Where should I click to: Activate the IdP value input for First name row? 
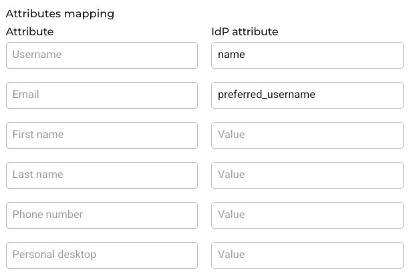pos(307,135)
